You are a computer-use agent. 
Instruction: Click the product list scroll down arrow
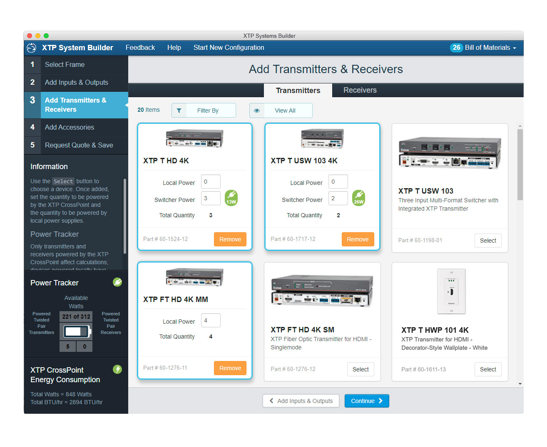point(520,384)
